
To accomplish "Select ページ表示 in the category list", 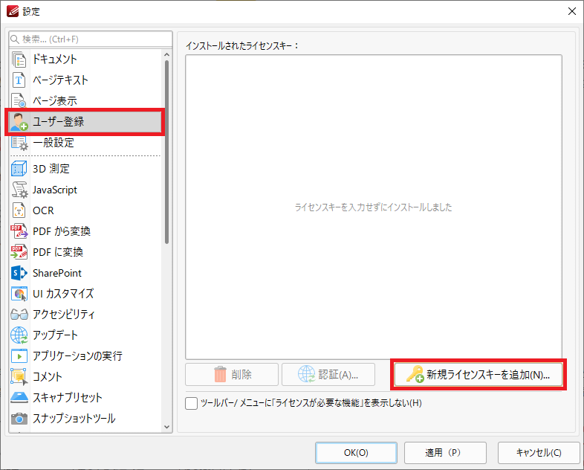I will 55,100.
